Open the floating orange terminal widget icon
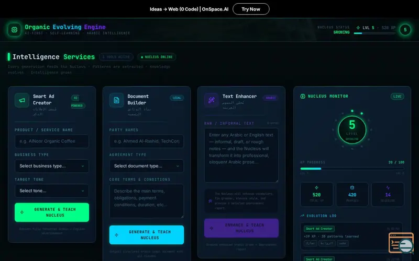This screenshot has height=261, width=419. [x=401, y=243]
